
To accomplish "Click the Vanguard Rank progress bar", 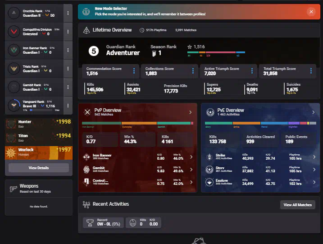I will click(41, 110).
